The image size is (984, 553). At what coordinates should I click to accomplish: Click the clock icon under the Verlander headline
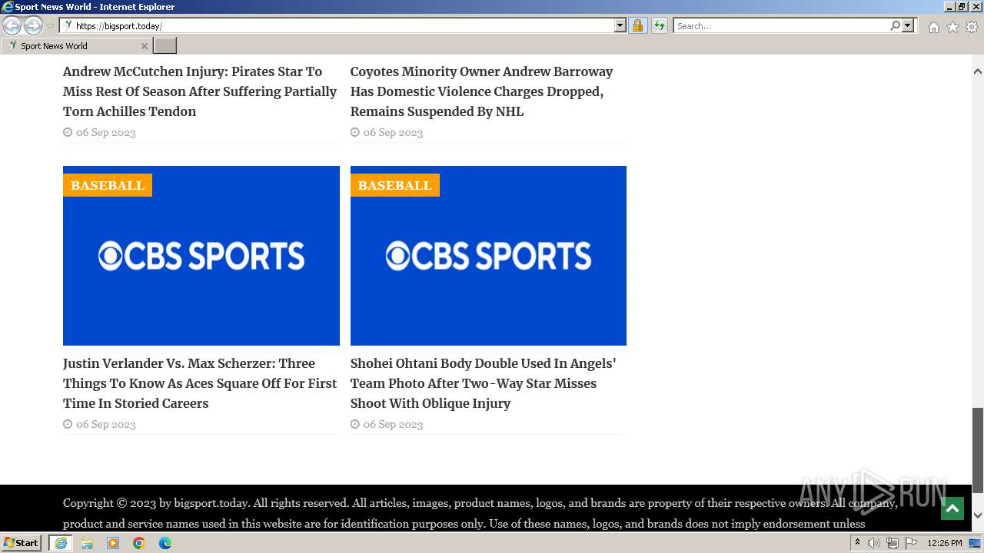click(x=68, y=424)
